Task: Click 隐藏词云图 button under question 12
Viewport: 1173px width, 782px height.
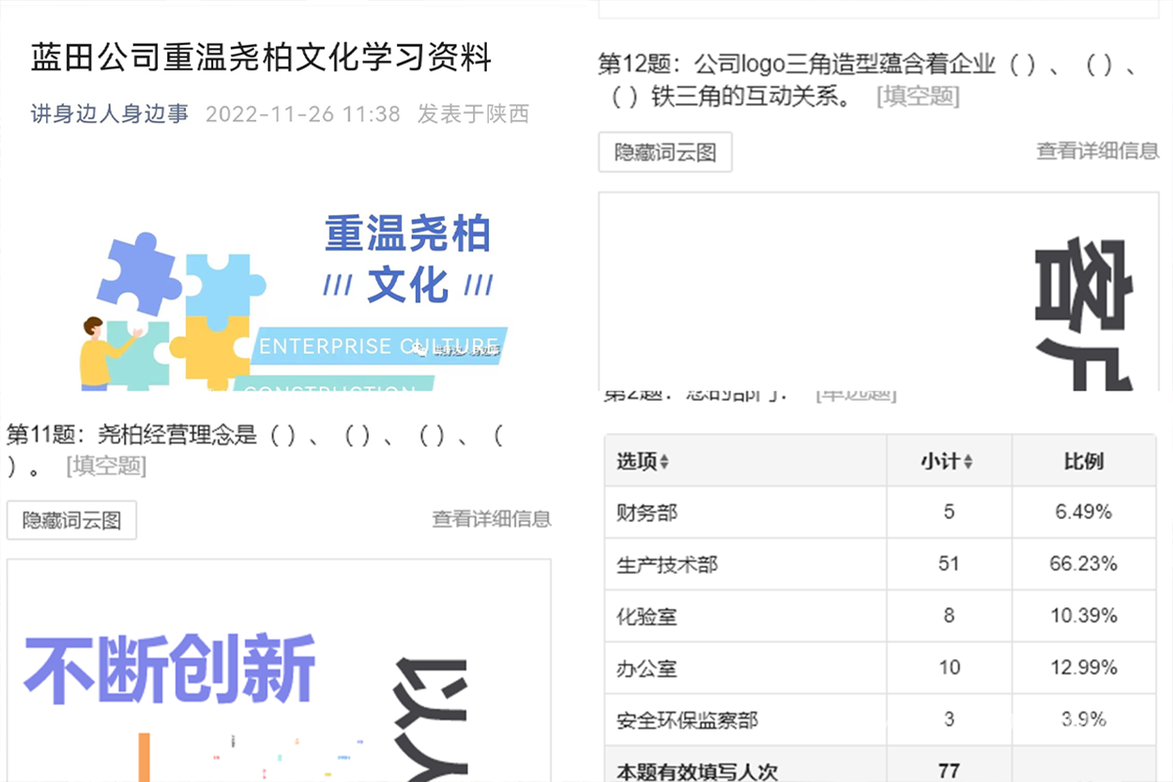Action: pos(665,152)
